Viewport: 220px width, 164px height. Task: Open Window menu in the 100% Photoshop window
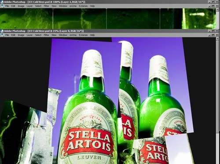(x=63, y=6)
